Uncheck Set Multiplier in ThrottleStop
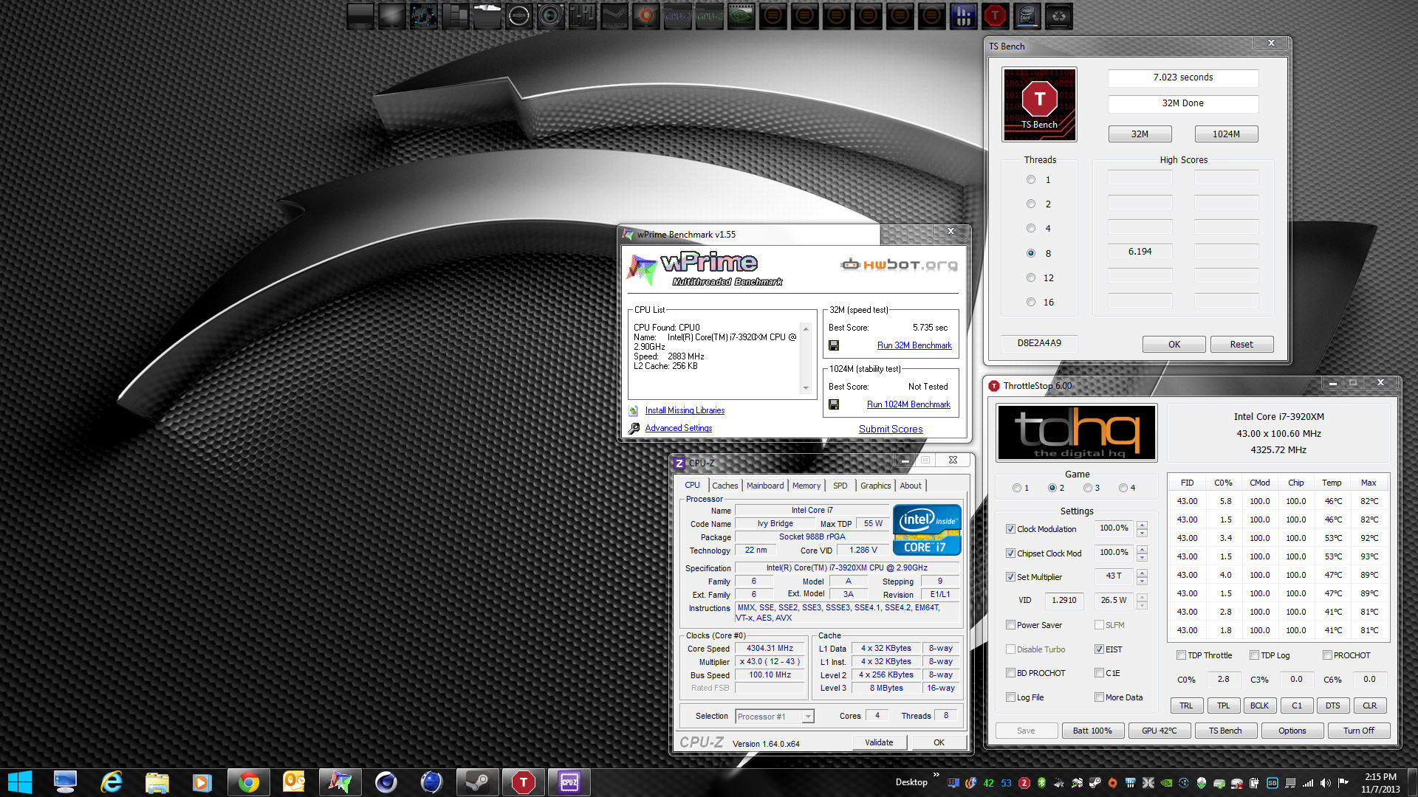This screenshot has width=1418, height=797. [x=1010, y=577]
